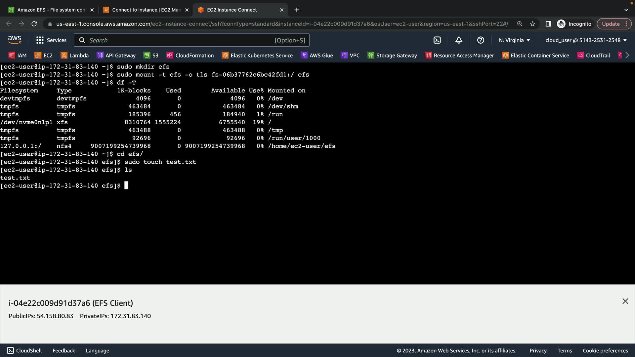
Task: Open the help question mark icon
Action: click(x=481, y=40)
